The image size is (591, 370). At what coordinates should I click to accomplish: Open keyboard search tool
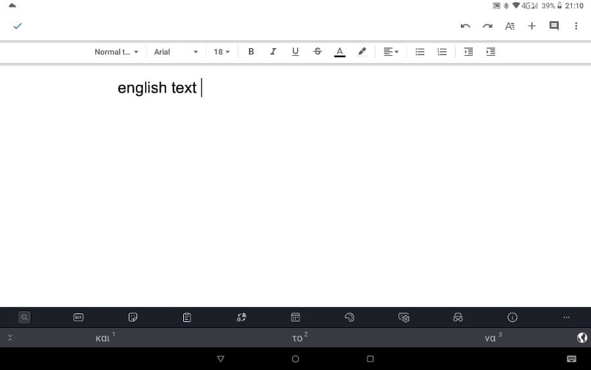point(24,317)
